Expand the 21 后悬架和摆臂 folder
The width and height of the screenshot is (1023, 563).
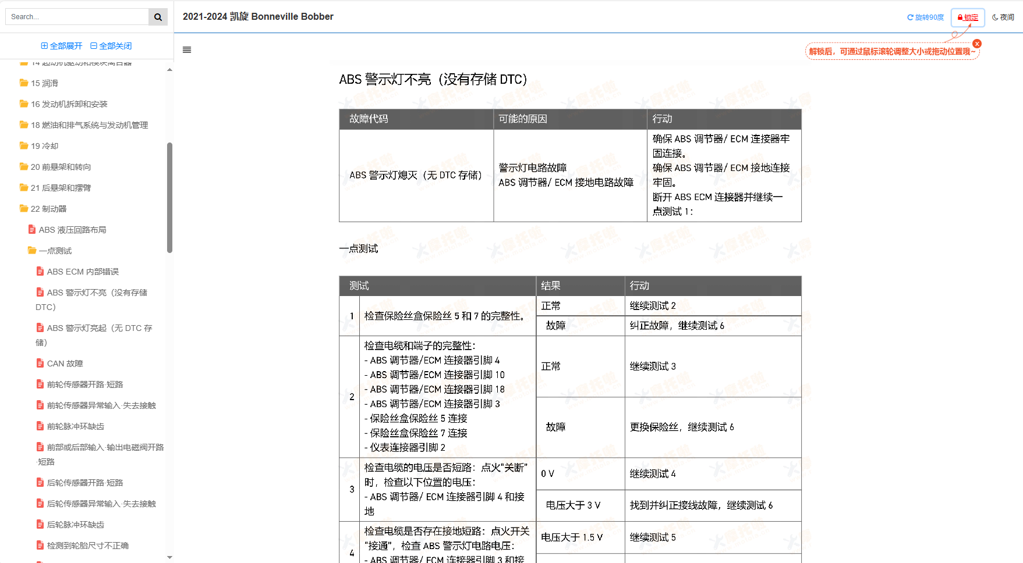click(x=61, y=188)
